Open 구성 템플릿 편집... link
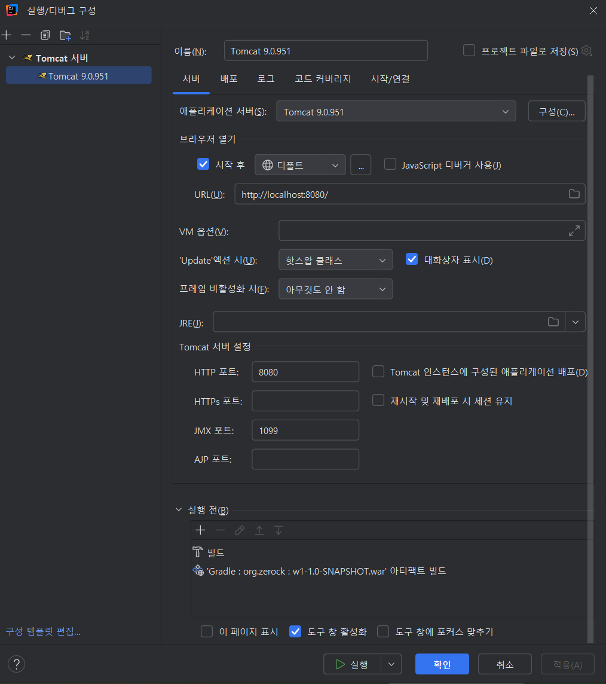Image resolution: width=606 pixels, height=684 pixels. (43, 631)
